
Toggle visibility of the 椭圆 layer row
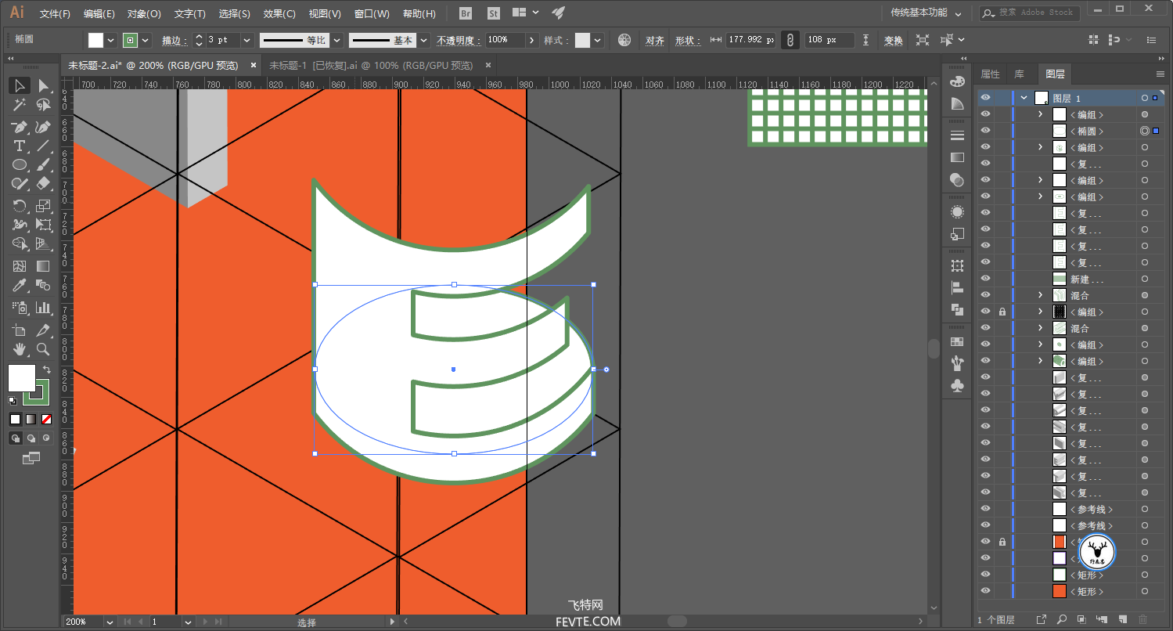tap(986, 131)
